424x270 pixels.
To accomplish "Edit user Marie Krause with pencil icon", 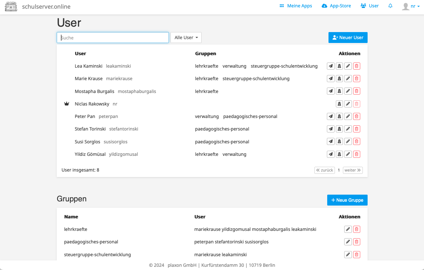I will click(348, 78).
